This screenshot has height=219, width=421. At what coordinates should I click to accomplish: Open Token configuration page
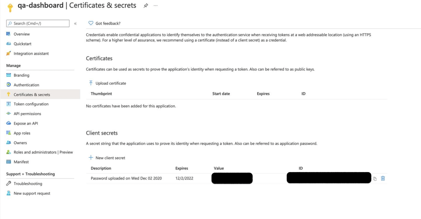click(x=31, y=104)
